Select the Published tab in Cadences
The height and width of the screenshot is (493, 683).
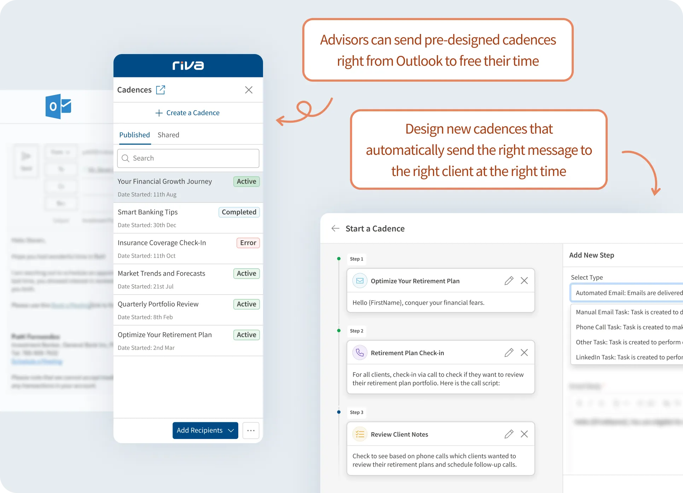click(134, 135)
